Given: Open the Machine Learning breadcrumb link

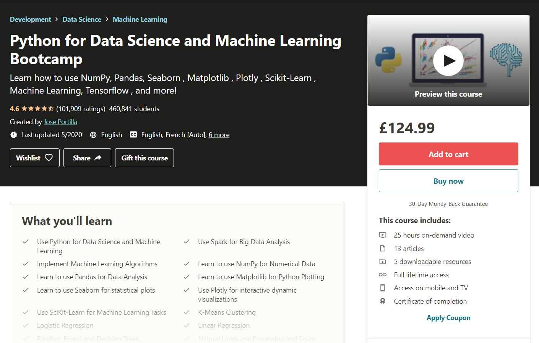Looking at the screenshot, I should [x=140, y=19].
